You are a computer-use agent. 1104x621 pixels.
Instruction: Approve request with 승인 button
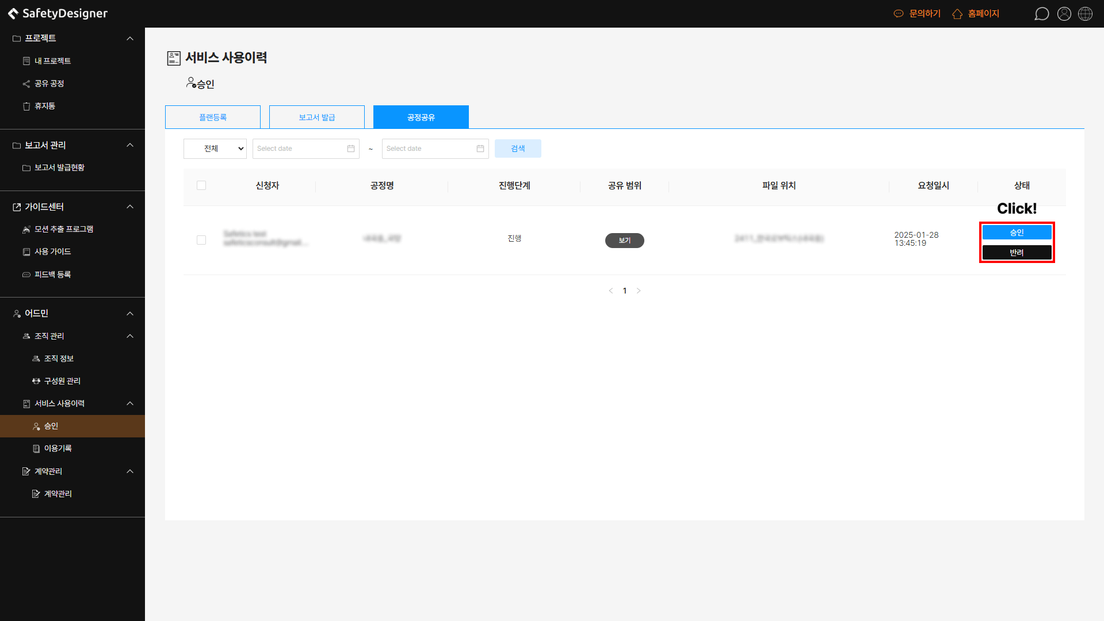pyautogui.click(x=1017, y=233)
